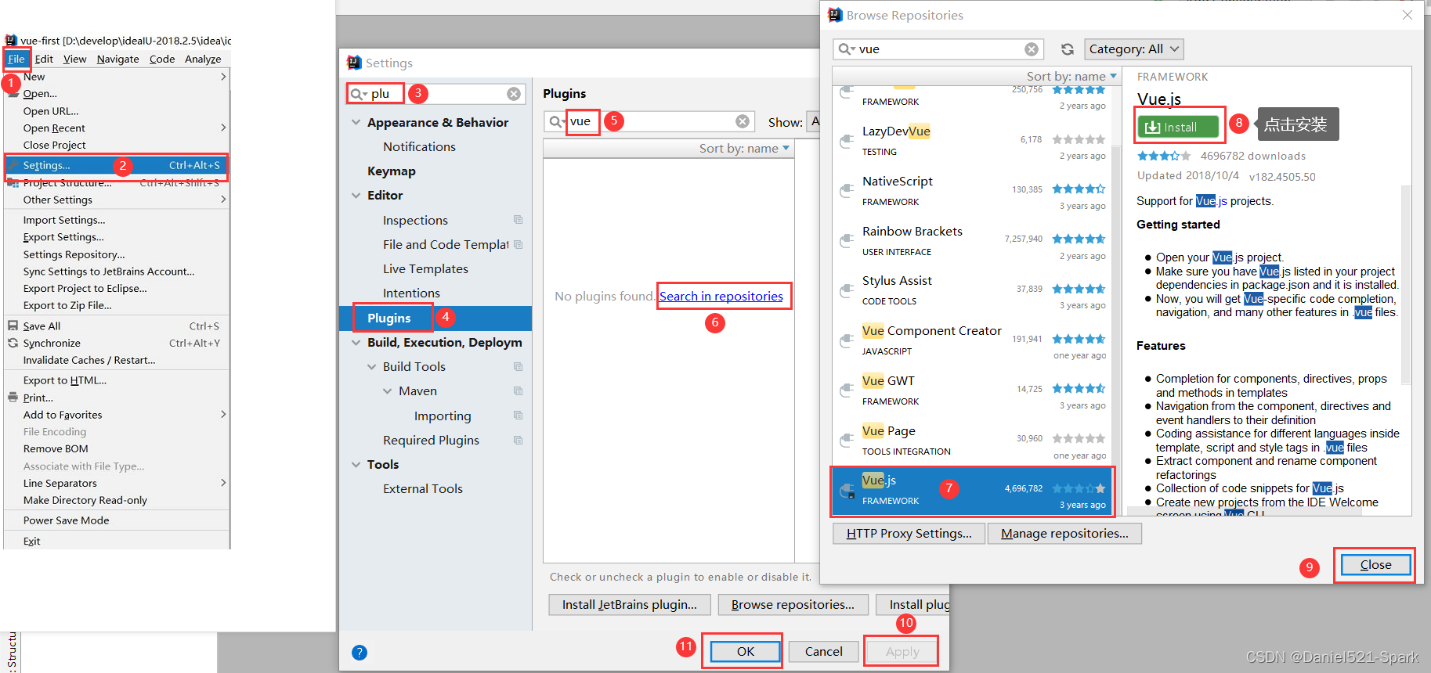
Task: Click Manage repositories... button
Action: click(1064, 534)
